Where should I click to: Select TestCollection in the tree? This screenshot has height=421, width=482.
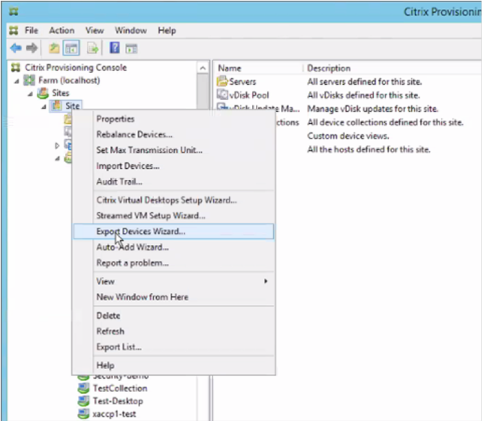(x=120, y=388)
